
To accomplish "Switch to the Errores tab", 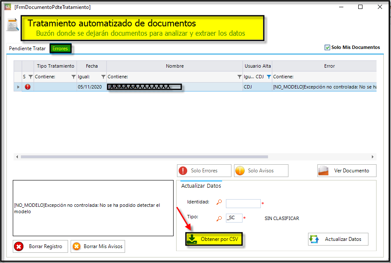I will tap(60, 49).
